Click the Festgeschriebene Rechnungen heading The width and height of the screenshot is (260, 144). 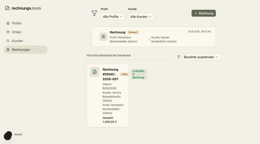108,56
